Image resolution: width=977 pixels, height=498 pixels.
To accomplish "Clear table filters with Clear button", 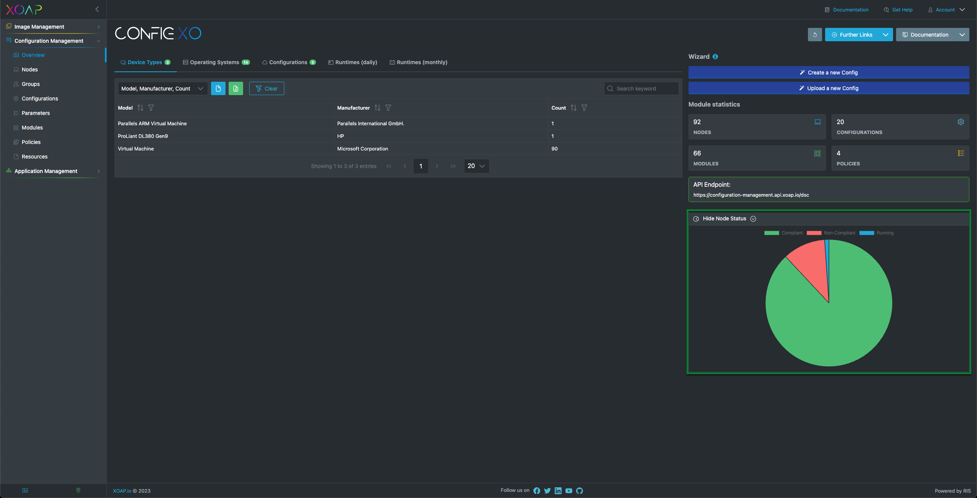I will tap(267, 89).
